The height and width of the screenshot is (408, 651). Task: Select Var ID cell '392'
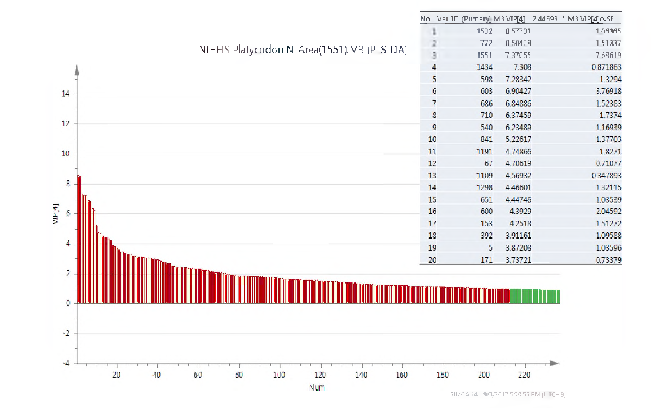(x=487, y=235)
